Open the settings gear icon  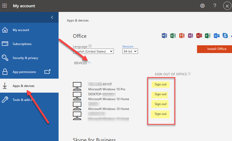click(x=202, y=6)
